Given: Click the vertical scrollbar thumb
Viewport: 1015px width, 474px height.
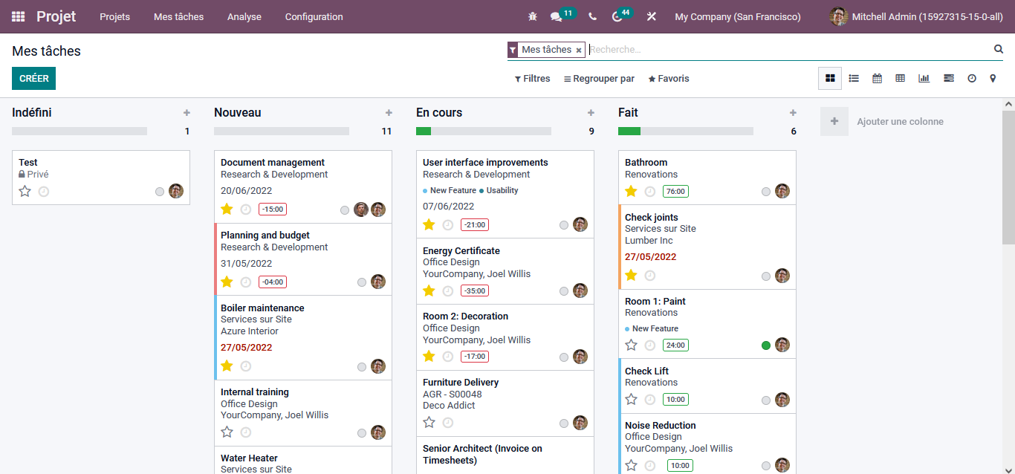Looking at the screenshot, I should pos(1008,177).
